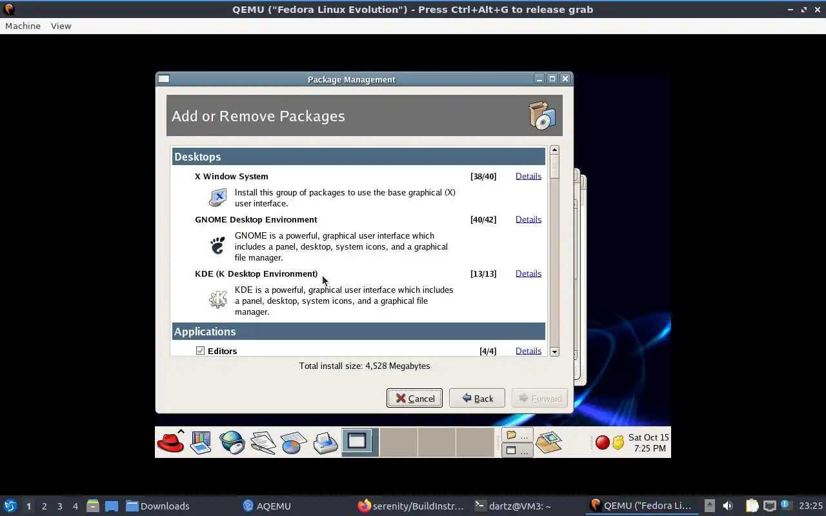Click the host clock 23:25

[x=811, y=506]
